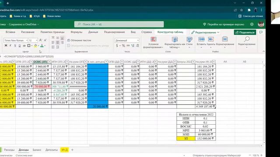The width and height of the screenshot is (280, 157).
Task: Toggle bold formatting (Ж)
Action: tap(6, 45)
